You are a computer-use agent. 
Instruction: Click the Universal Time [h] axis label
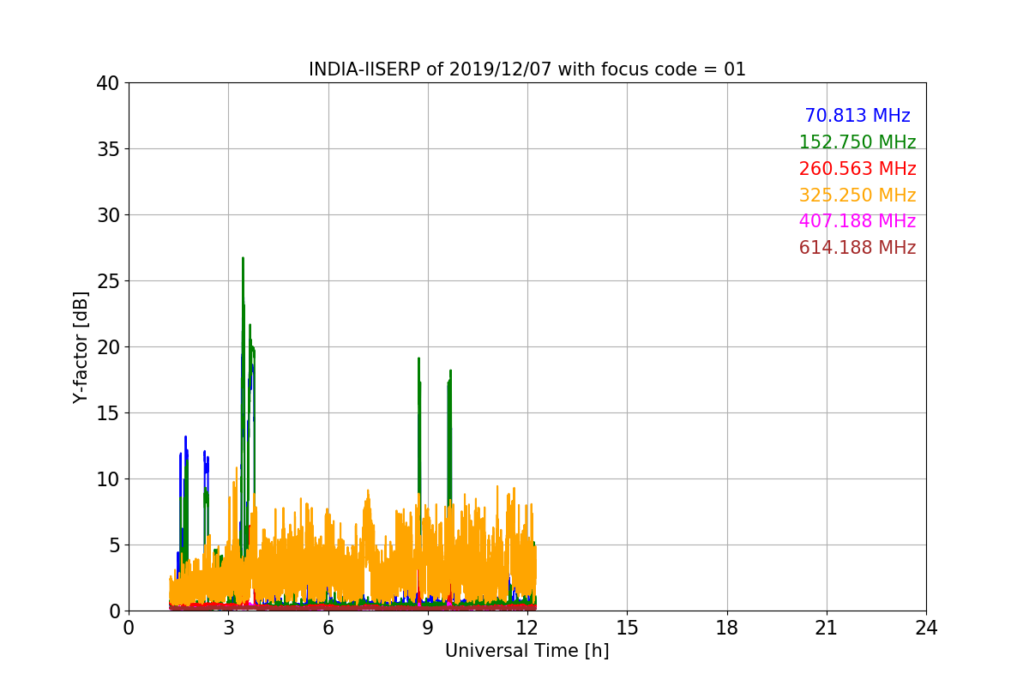pyautogui.click(x=527, y=651)
